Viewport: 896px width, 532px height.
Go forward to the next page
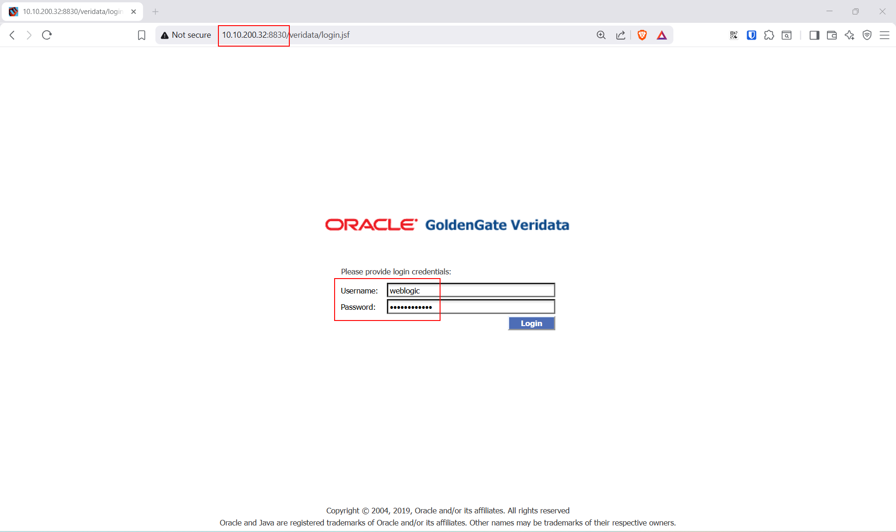29,35
